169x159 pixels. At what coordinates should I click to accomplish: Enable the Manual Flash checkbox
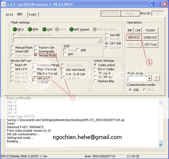click(x=13, y=48)
